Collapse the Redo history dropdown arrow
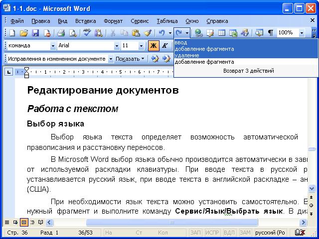Screen dimensions: 319x239 pos(187,33)
